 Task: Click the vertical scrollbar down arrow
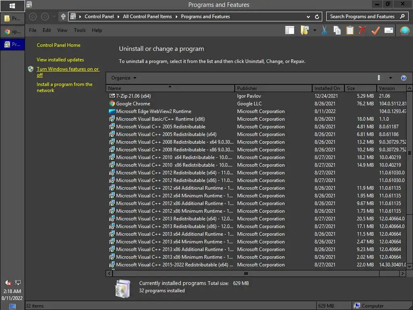click(x=409, y=266)
